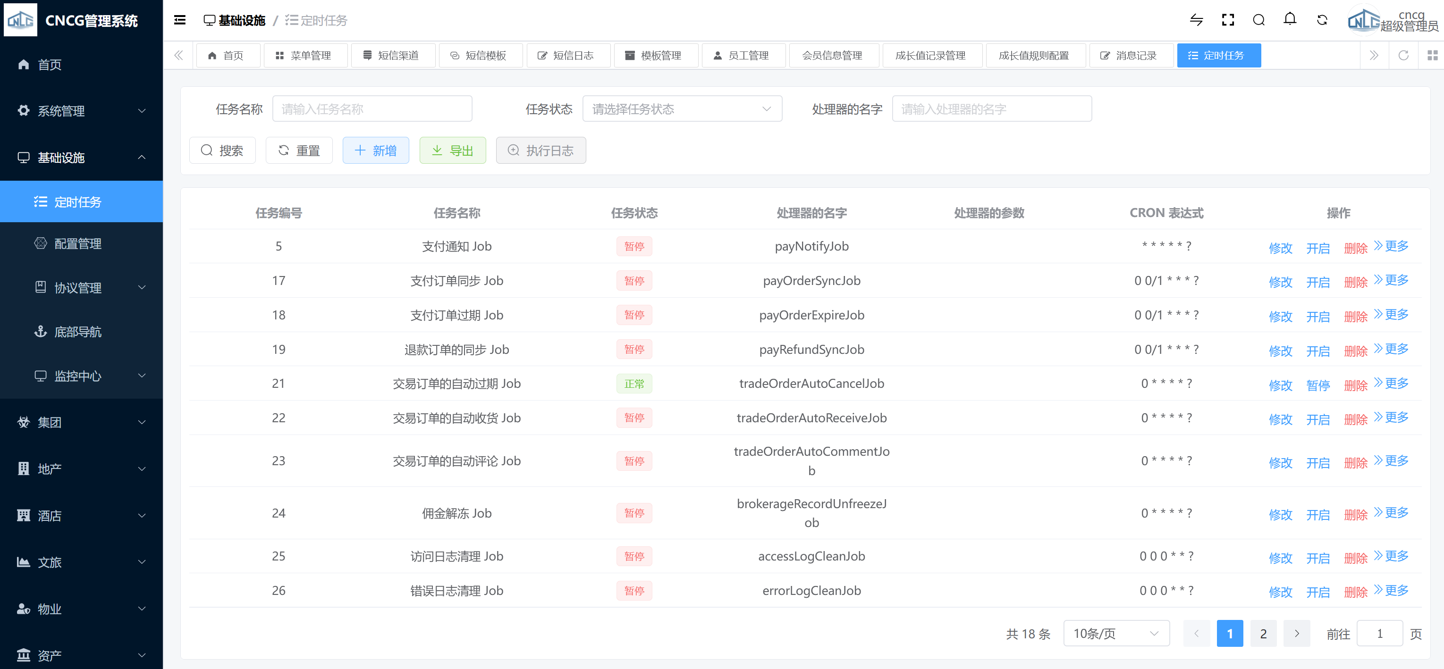Click the tab bar grid layout icon
1444x669 pixels.
pos(1432,56)
